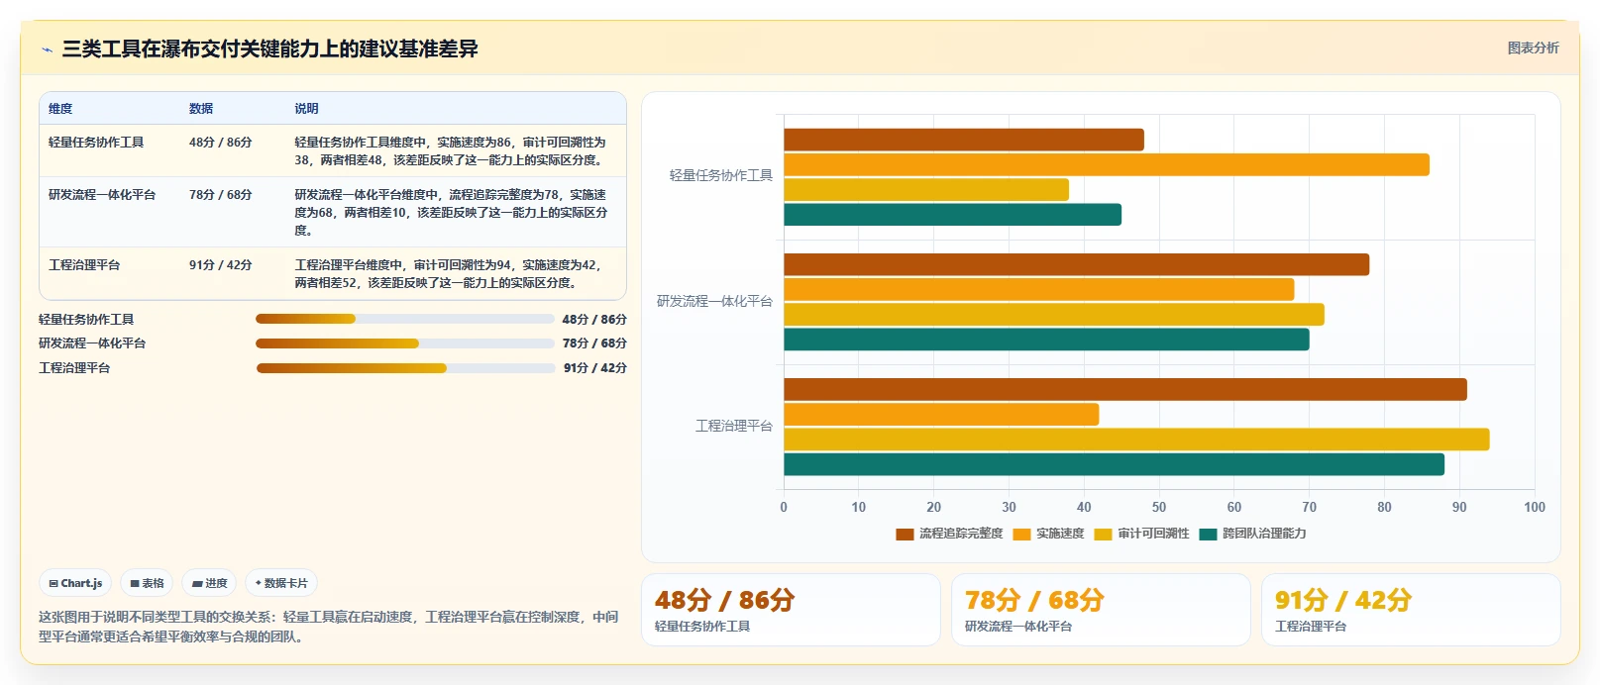Click the 数据 table column header
Image resolution: width=1600 pixels, height=685 pixels.
coord(201,109)
